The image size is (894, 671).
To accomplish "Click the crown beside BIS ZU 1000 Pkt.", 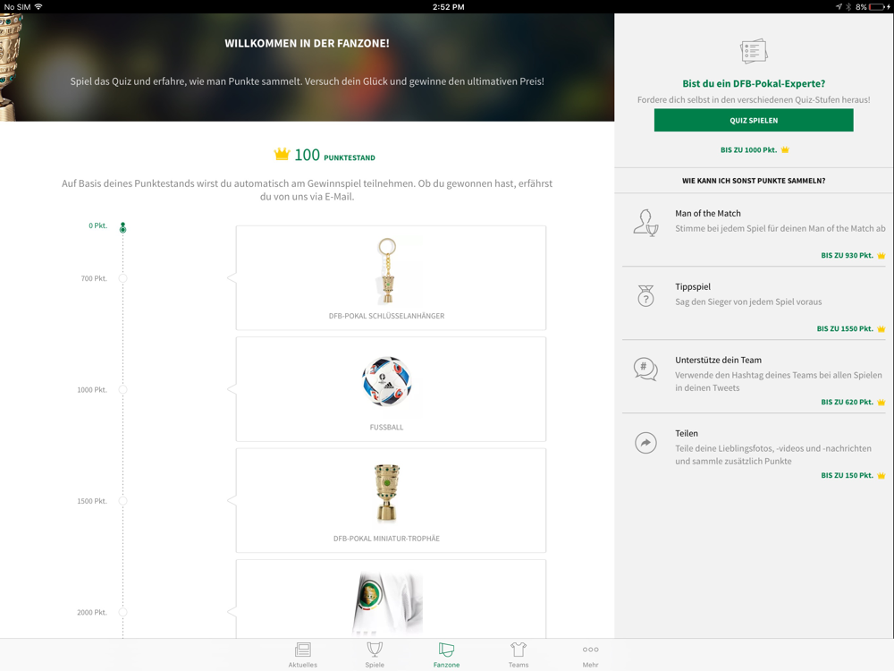I will click(x=785, y=149).
